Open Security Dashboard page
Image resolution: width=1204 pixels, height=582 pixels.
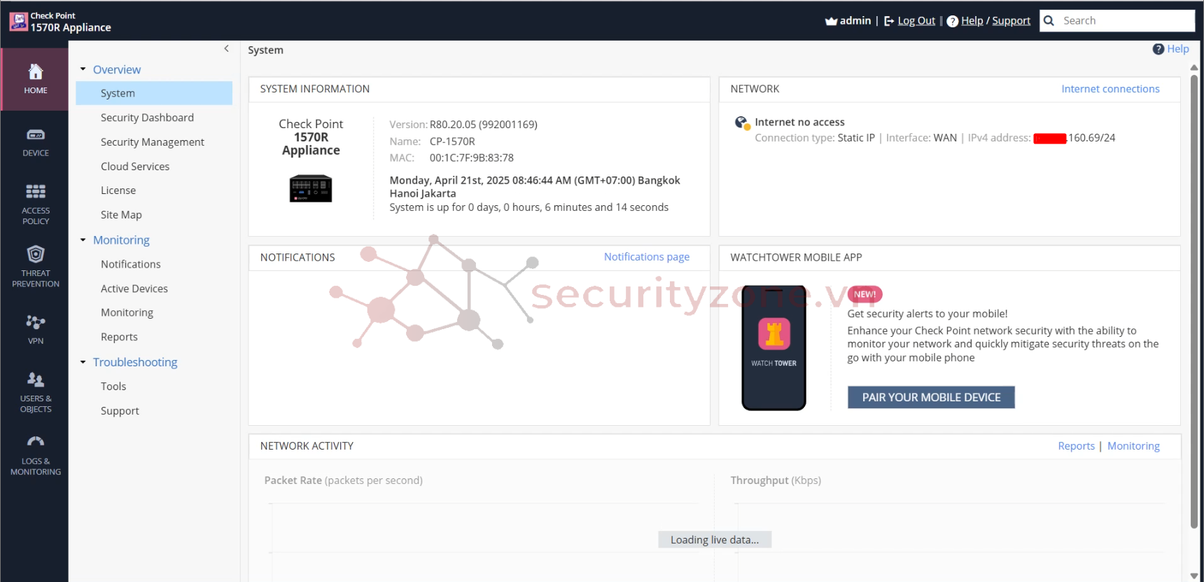coord(147,118)
